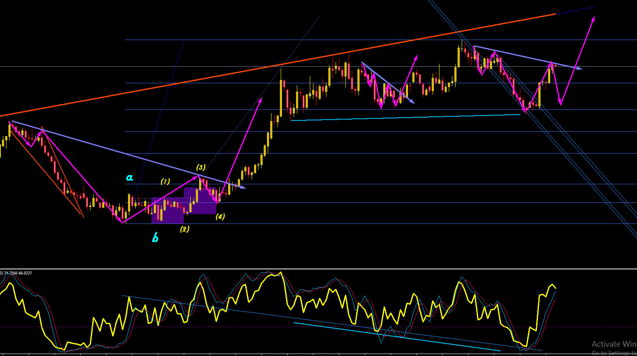
Task: Select the cyan "b" wave label
Action: [155, 238]
